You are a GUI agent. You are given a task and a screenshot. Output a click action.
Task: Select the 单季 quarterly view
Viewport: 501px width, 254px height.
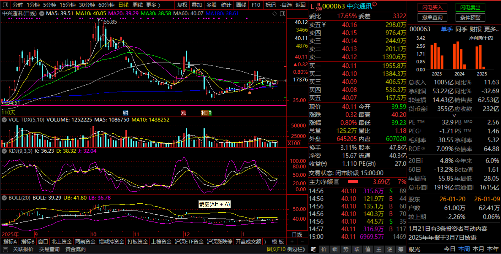click(447, 29)
